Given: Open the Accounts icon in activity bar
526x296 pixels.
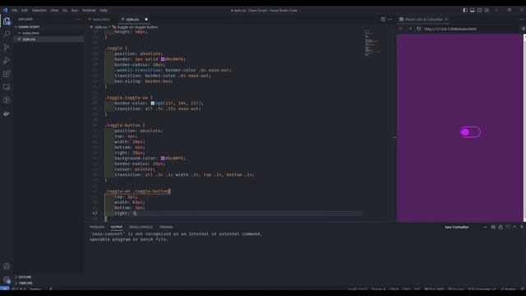Looking at the screenshot, I should tap(7, 266).
